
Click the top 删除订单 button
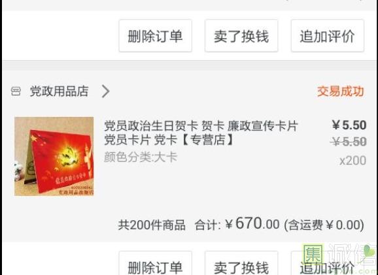coord(155,36)
